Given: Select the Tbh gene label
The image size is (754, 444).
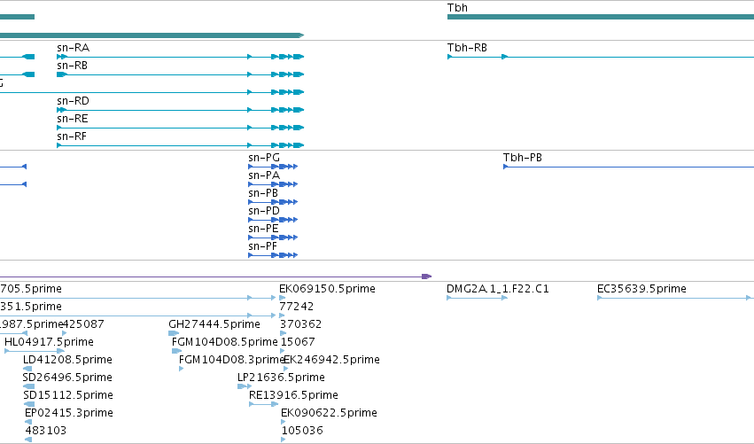Looking at the screenshot, I should 457,8.
